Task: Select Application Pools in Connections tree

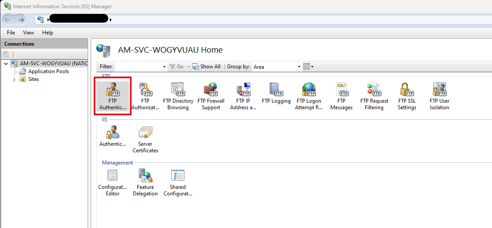Action: 48,71
